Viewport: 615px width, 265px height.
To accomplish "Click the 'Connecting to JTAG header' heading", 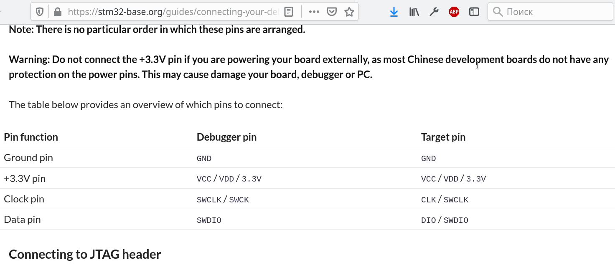I will click(x=85, y=254).
